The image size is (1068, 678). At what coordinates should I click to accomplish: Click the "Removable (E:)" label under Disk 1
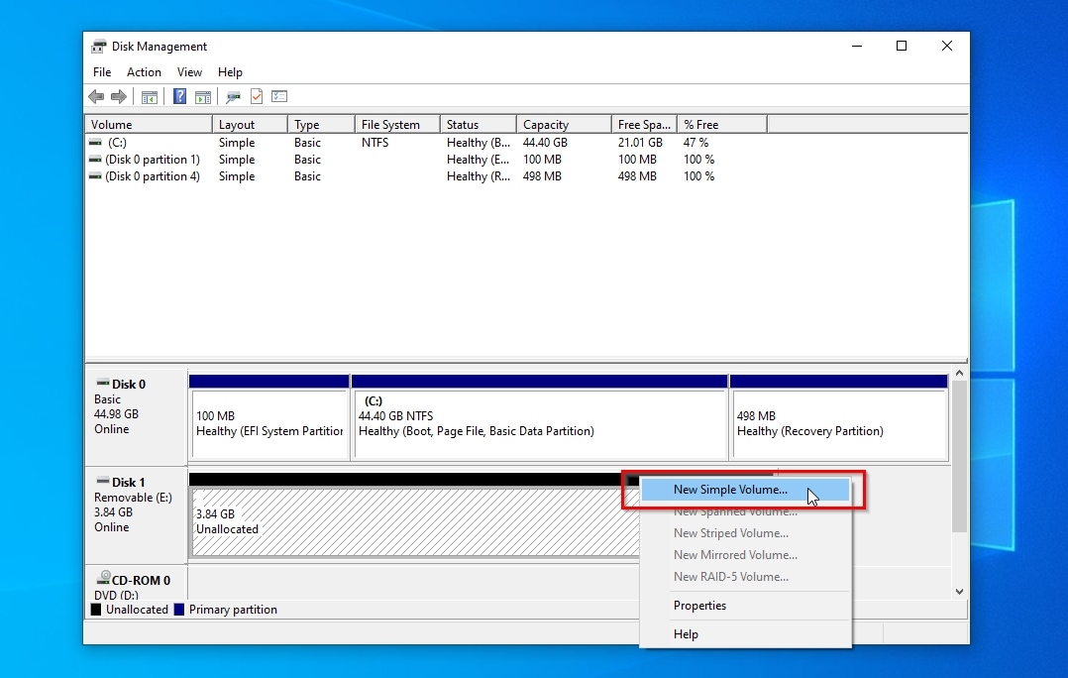[x=133, y=498]
